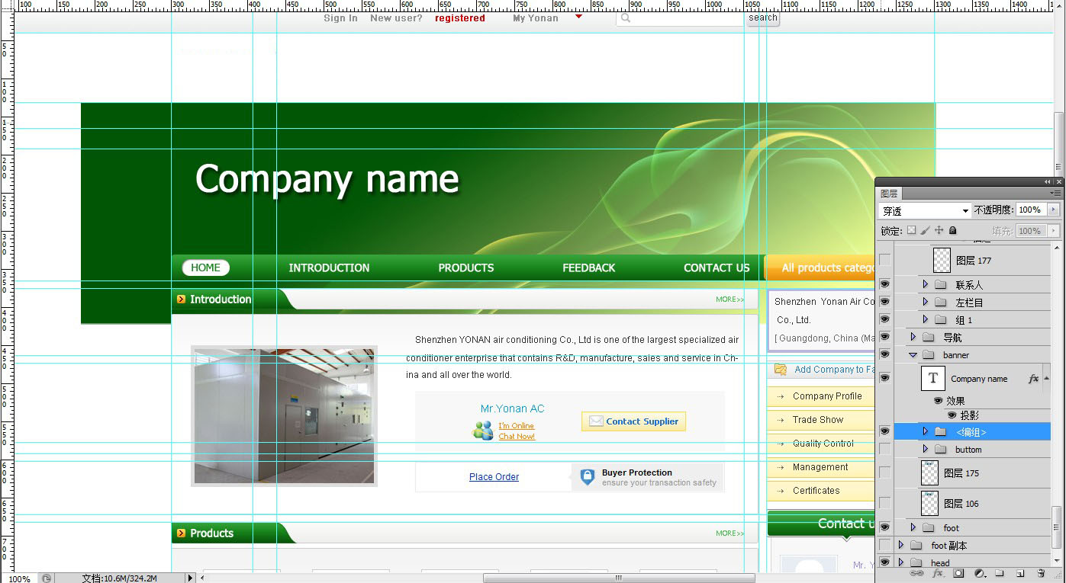Show the hidden 图层 175 layer
The height and width of the screenshot is (583, 1066).
click(x=884, y=472)
